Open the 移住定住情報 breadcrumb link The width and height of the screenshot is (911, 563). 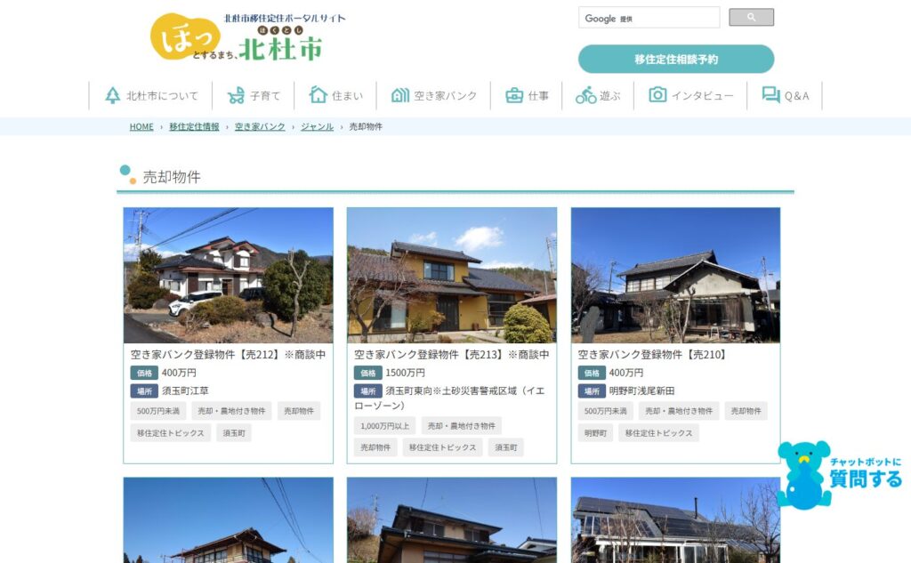coord(194,126)
